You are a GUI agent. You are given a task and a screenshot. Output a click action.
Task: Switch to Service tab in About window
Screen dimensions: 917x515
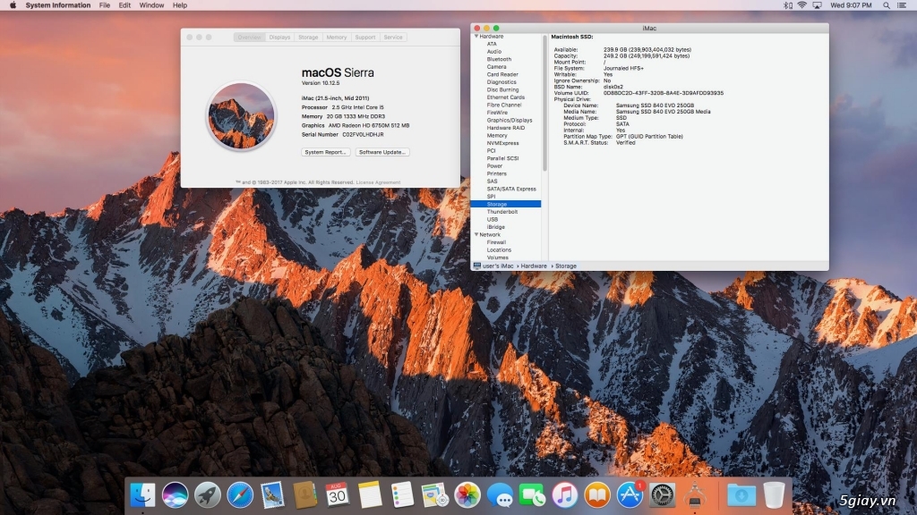tap(393, 37)
